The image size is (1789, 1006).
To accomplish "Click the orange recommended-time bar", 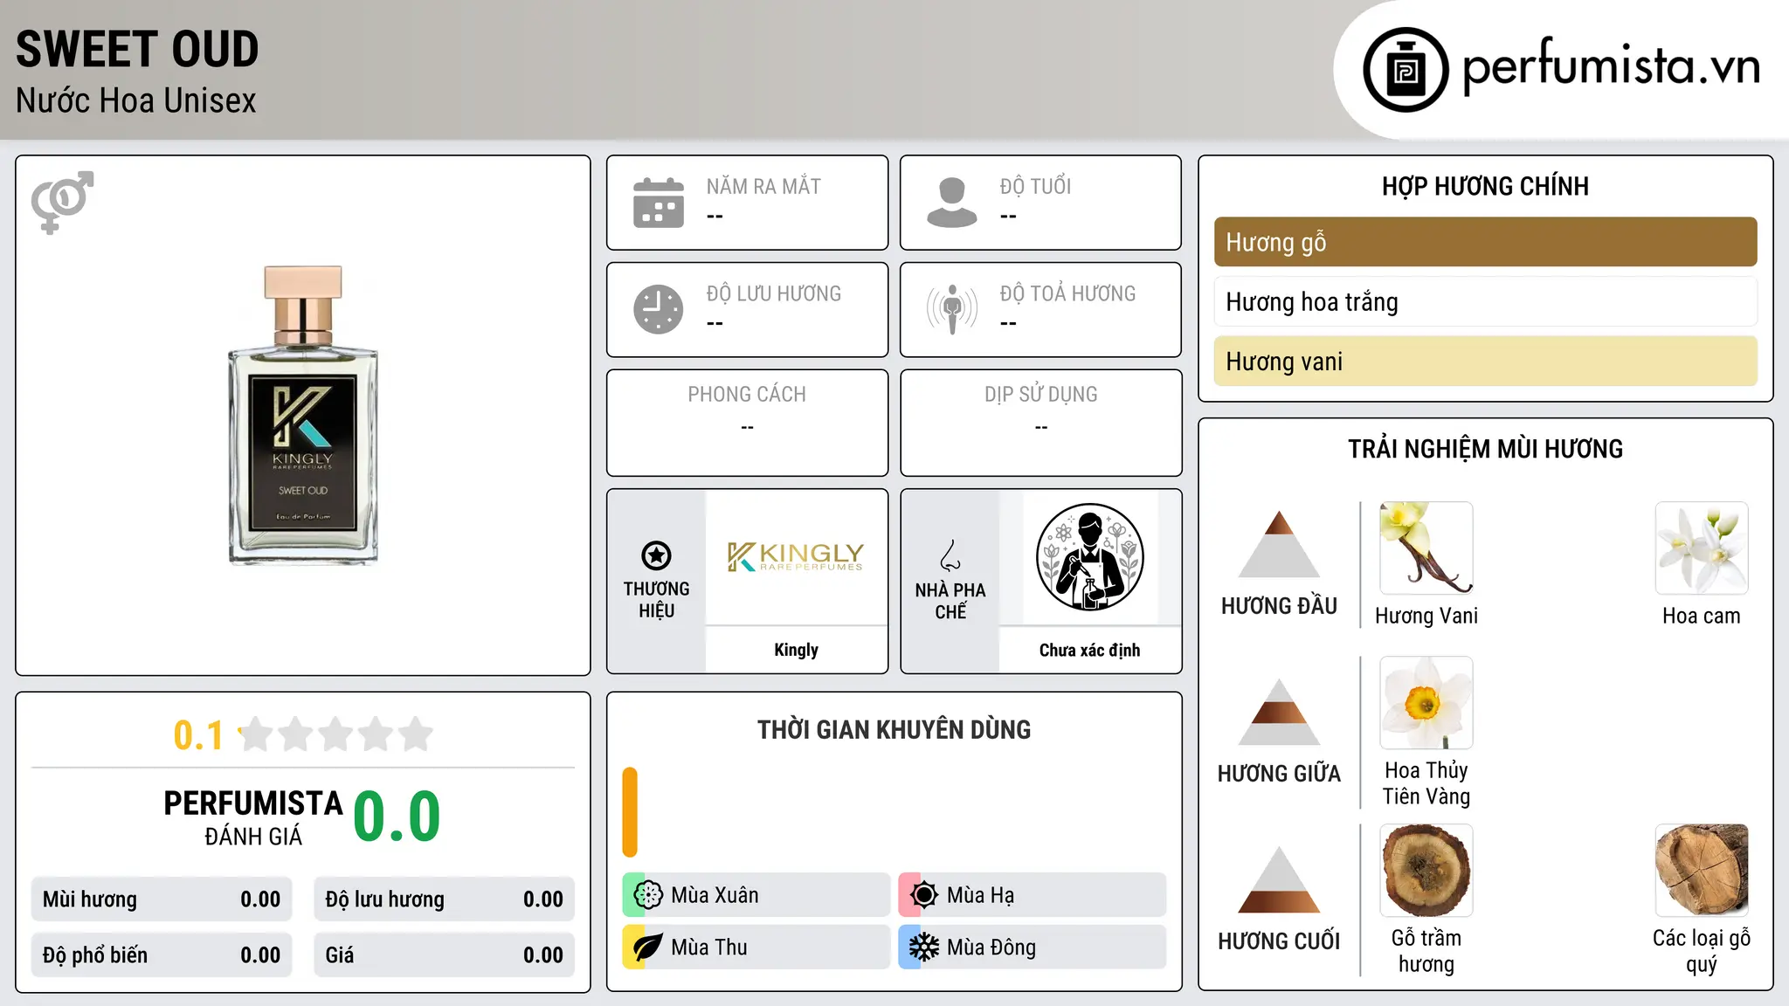I will point(630,812).
